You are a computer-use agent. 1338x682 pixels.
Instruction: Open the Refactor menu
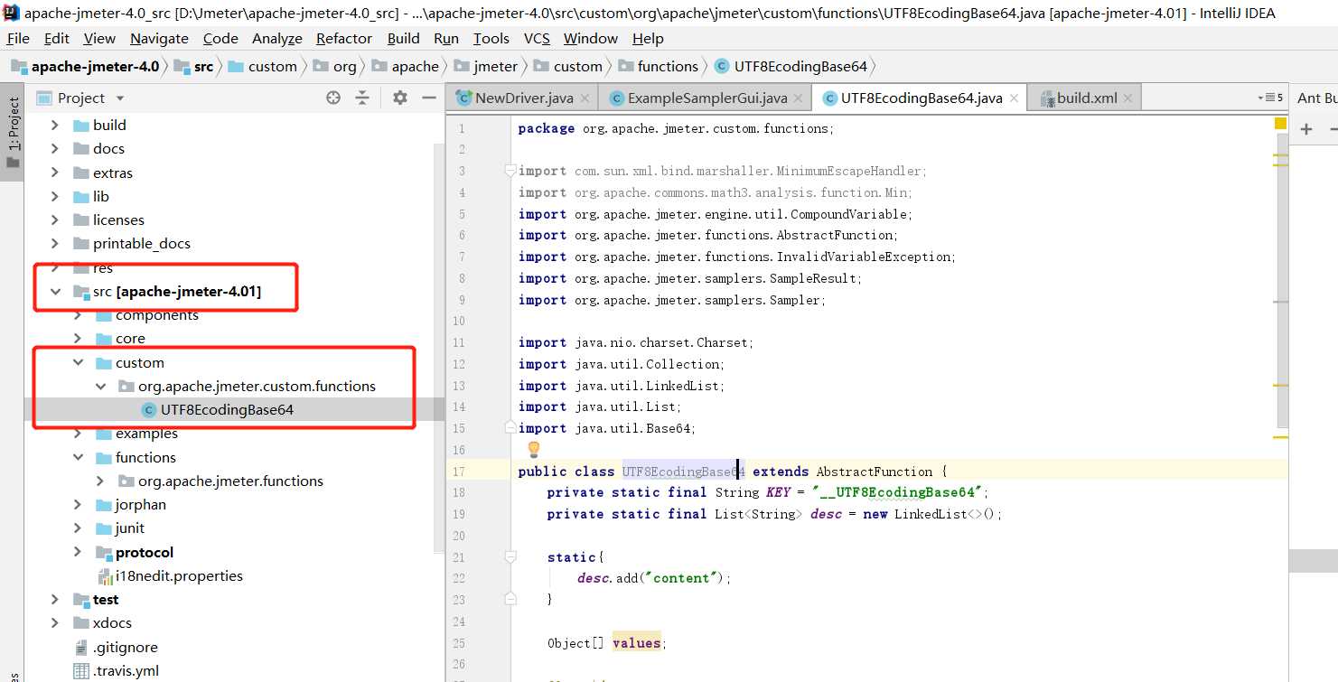pos(344,38)
